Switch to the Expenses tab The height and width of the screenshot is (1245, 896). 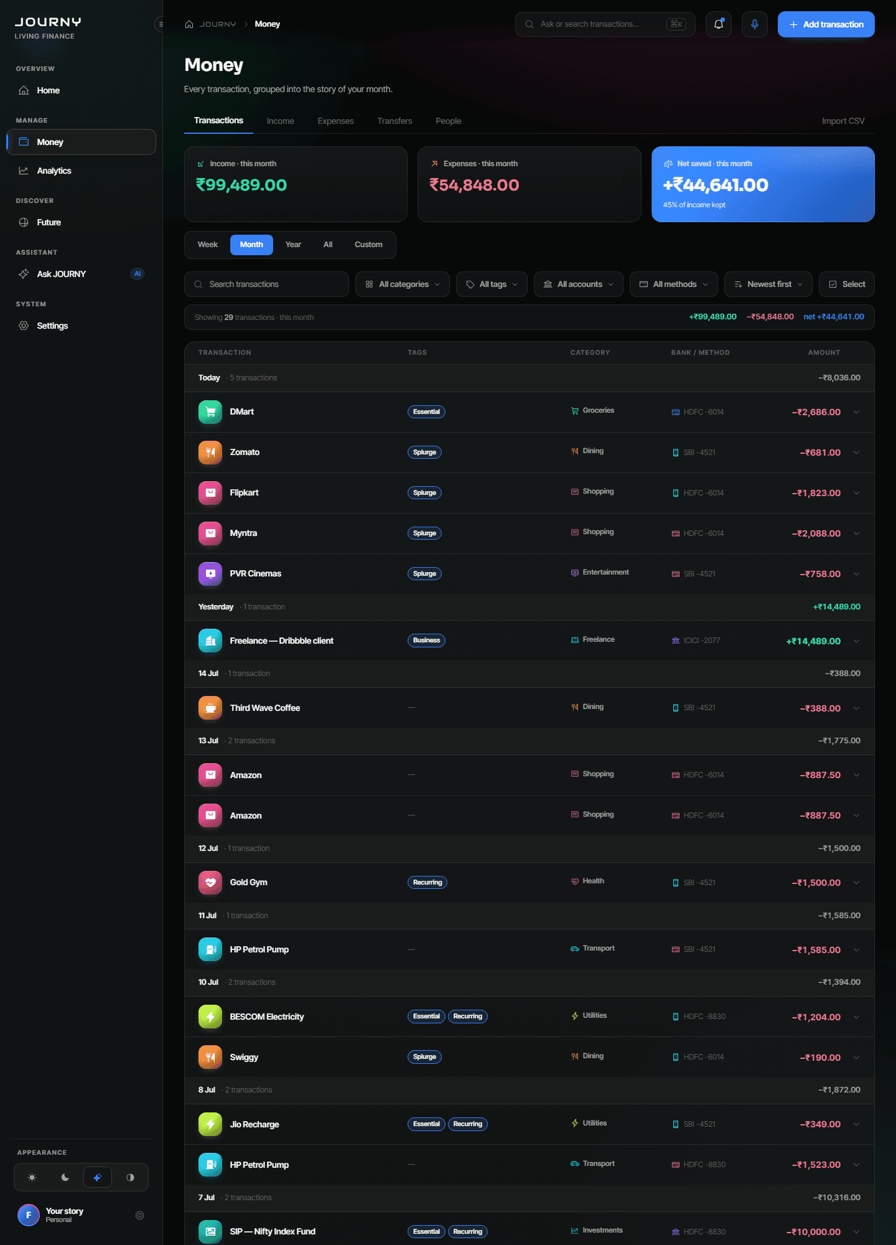pos(335,121)
